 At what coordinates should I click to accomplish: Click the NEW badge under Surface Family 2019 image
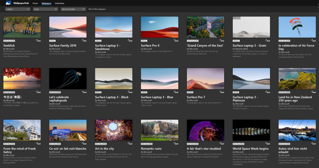click(x=85, y=41)
